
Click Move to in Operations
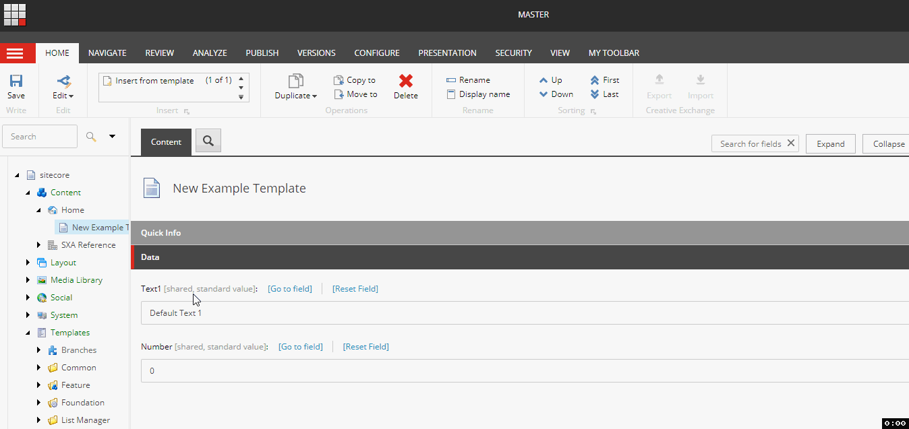point(355,94)
